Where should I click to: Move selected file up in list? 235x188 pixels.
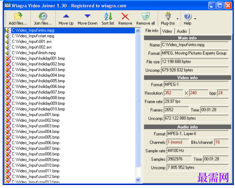coord(66,19)
